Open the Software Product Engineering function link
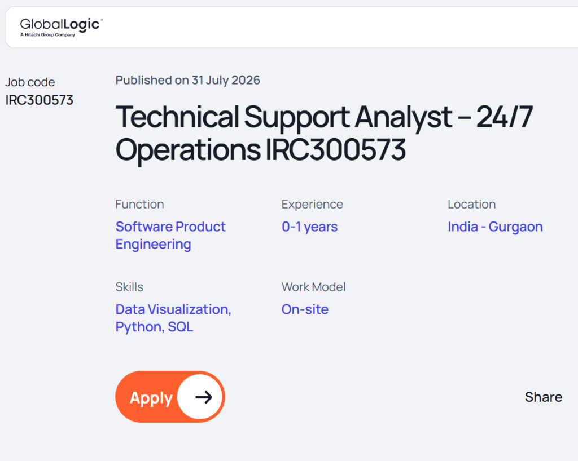The height and width of the screenshot is (461, 578). tap(170, 236)
